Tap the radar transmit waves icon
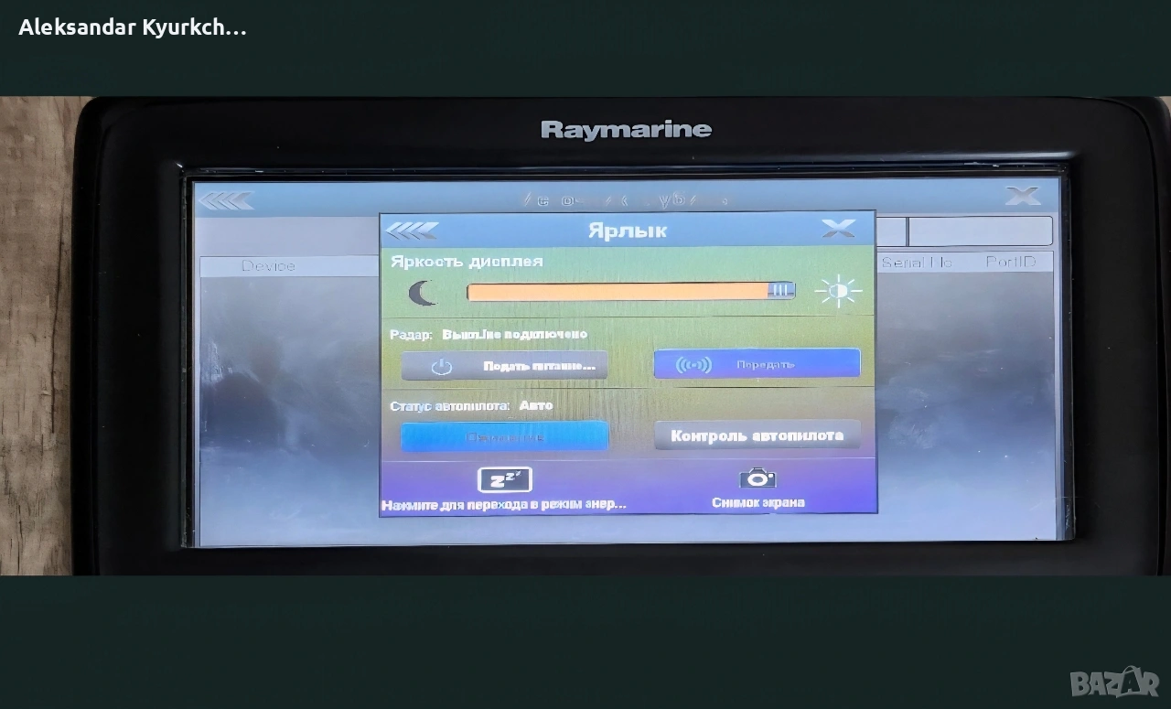 click(693, 365)
